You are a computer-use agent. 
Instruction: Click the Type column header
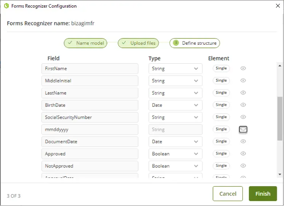pos(154,58)
